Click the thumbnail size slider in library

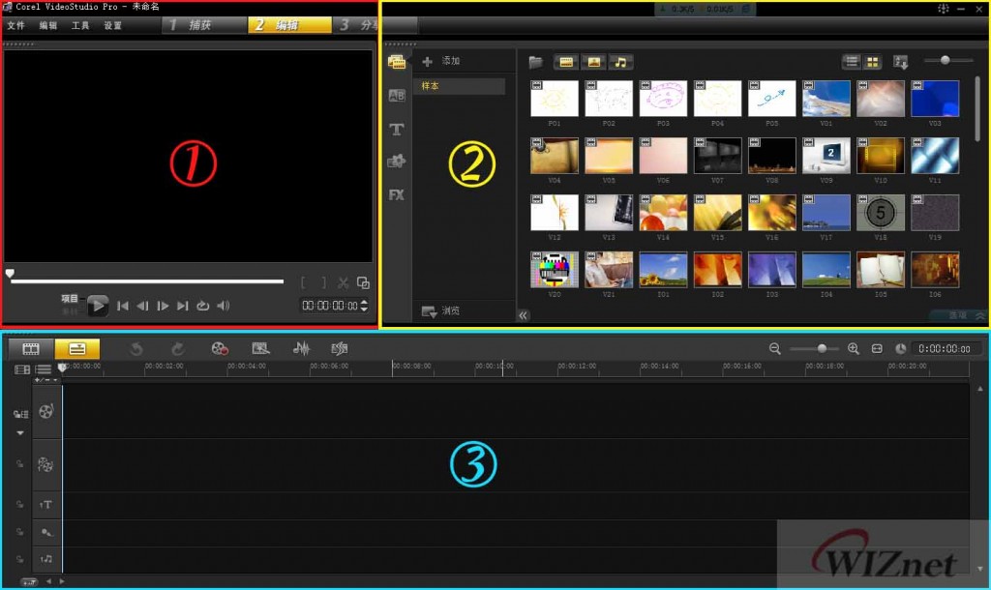(945, 61)
